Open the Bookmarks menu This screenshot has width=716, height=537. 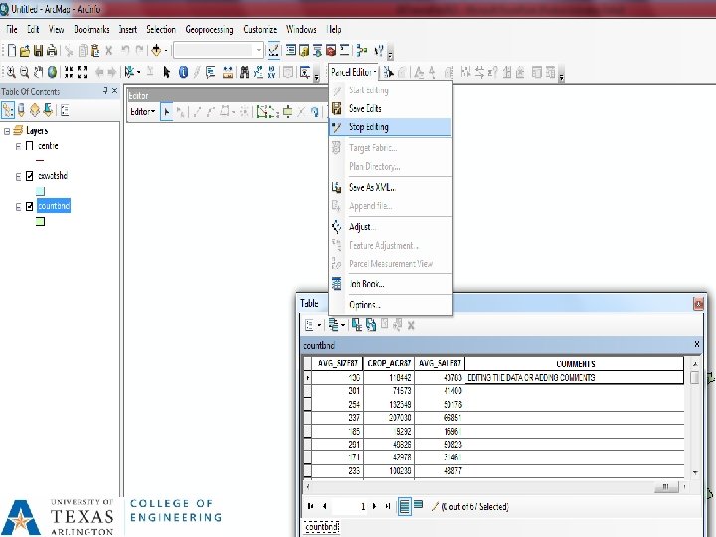(x=91, y=29)
